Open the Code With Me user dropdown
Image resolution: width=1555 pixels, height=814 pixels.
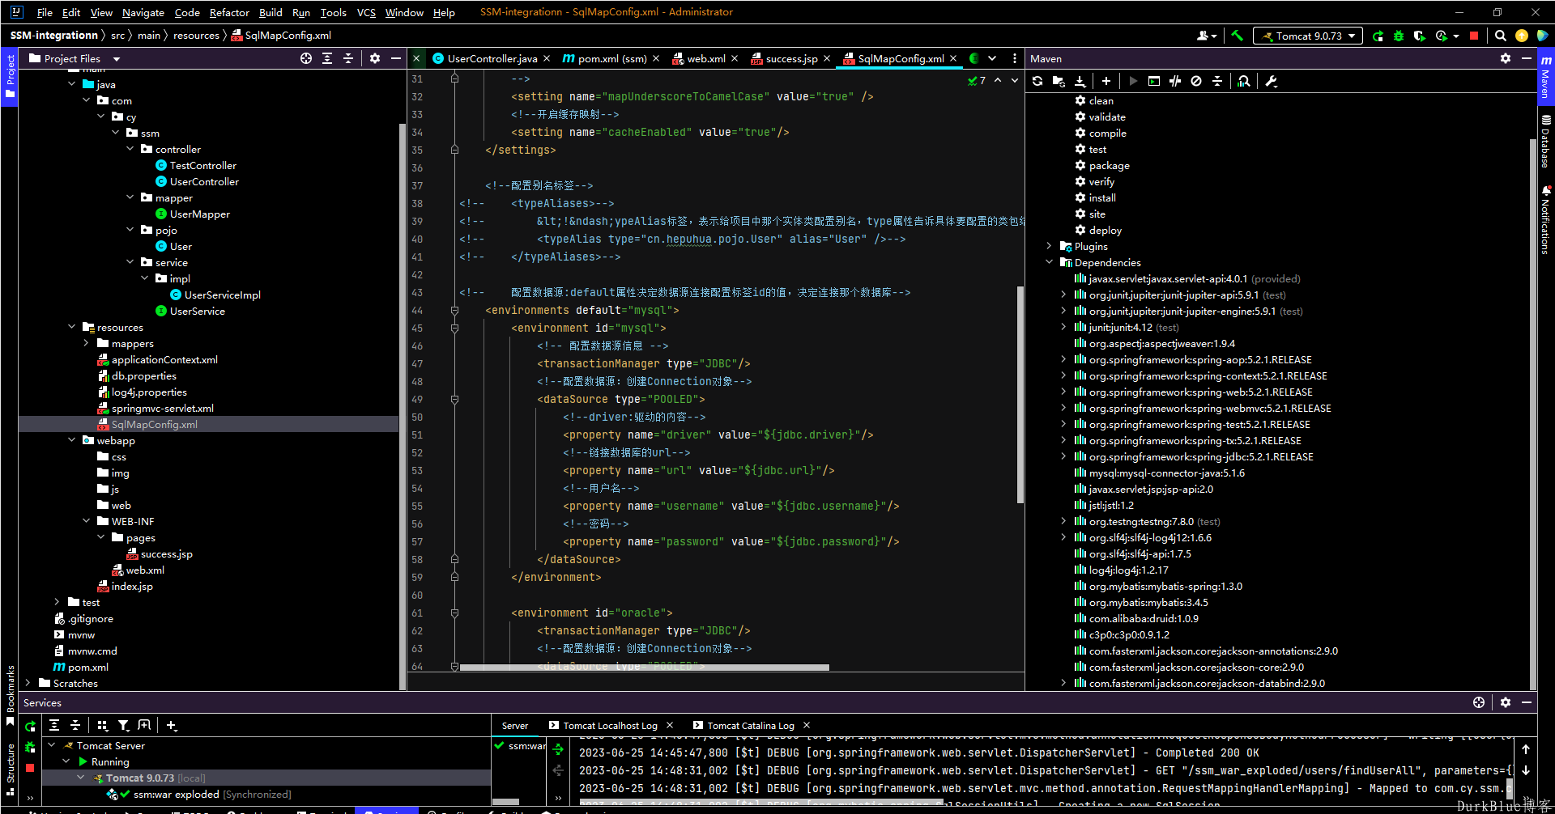[x=1207, y=36]
